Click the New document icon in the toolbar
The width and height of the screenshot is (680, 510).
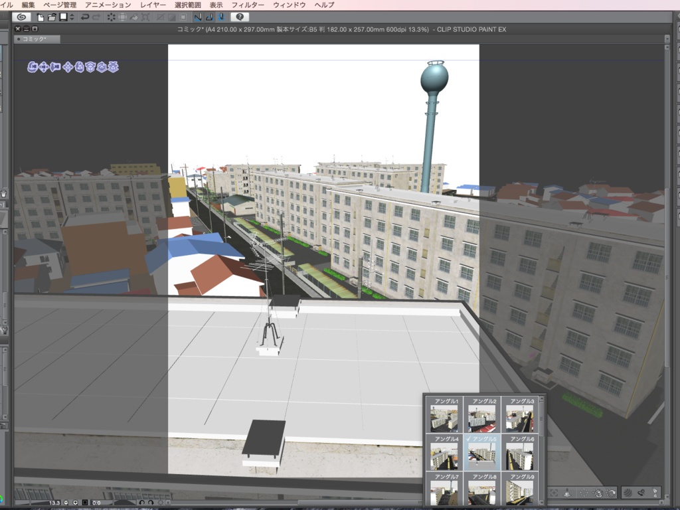41,18
